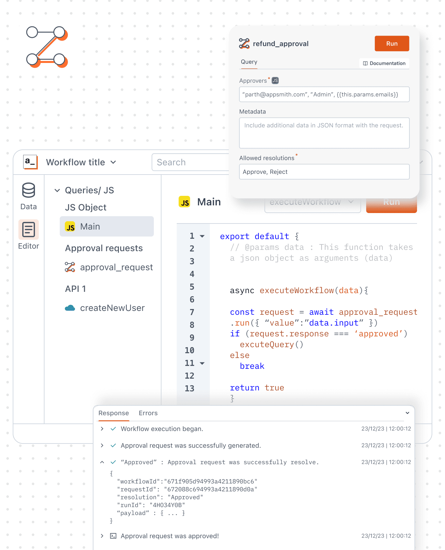Click the "workflowId" line in the response JSON

tap(187, 481)
